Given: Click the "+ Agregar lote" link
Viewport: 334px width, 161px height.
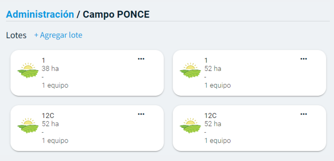Looking at the screenshot, I should click(58, 35).
